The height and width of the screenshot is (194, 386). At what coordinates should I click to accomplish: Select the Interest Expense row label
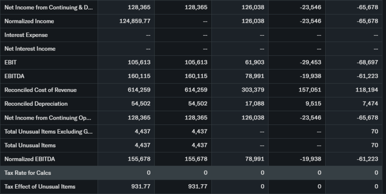[x=26, y=35]
